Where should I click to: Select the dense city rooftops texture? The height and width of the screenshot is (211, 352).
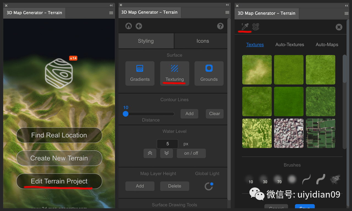(289, 133)
